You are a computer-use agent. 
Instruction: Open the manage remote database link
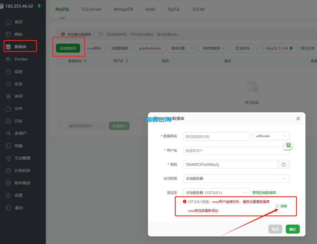pyautogui.click(x=264, y=193)
